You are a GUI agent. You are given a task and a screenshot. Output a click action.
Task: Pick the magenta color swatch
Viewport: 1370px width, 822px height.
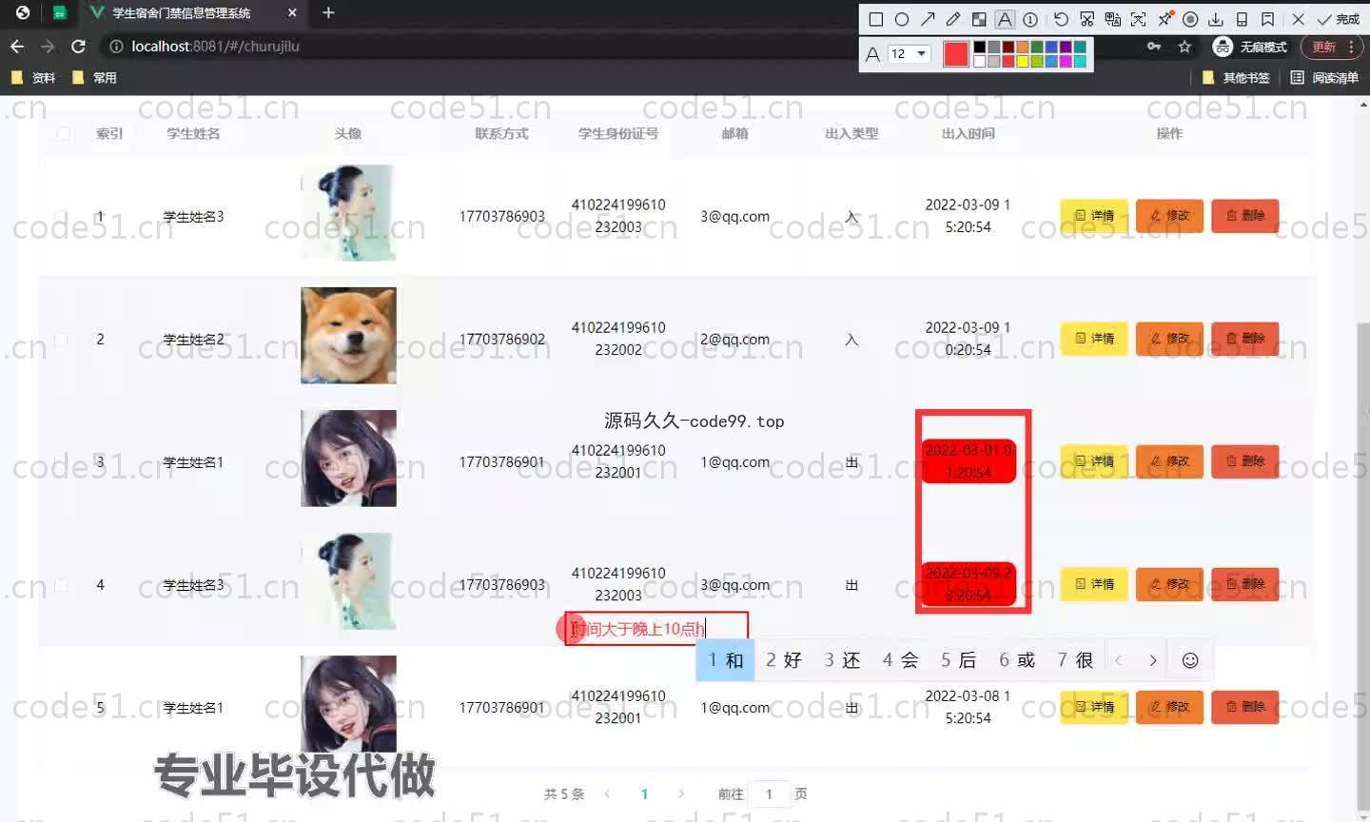click(1066, 61)
